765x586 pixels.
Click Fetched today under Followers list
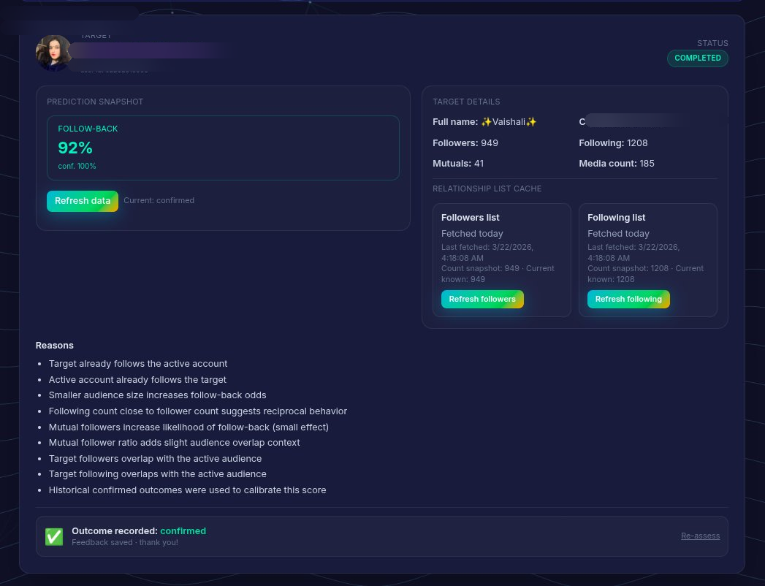tap(472, 233)
